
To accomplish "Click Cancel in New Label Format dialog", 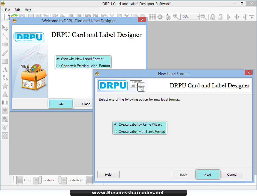I will [x=232, y=175].
